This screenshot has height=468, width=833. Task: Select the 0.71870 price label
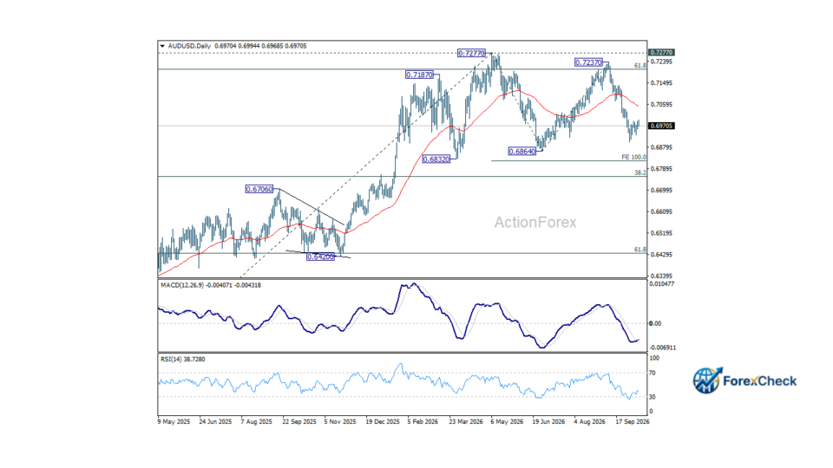[x=419, y=75]
